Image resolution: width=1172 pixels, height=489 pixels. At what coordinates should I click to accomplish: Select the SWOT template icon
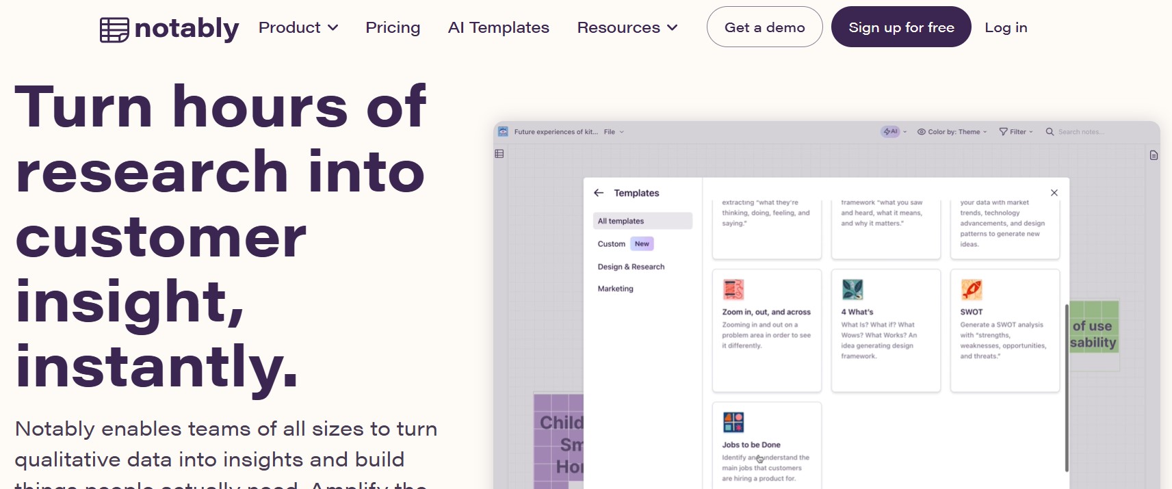click(972, 290)
